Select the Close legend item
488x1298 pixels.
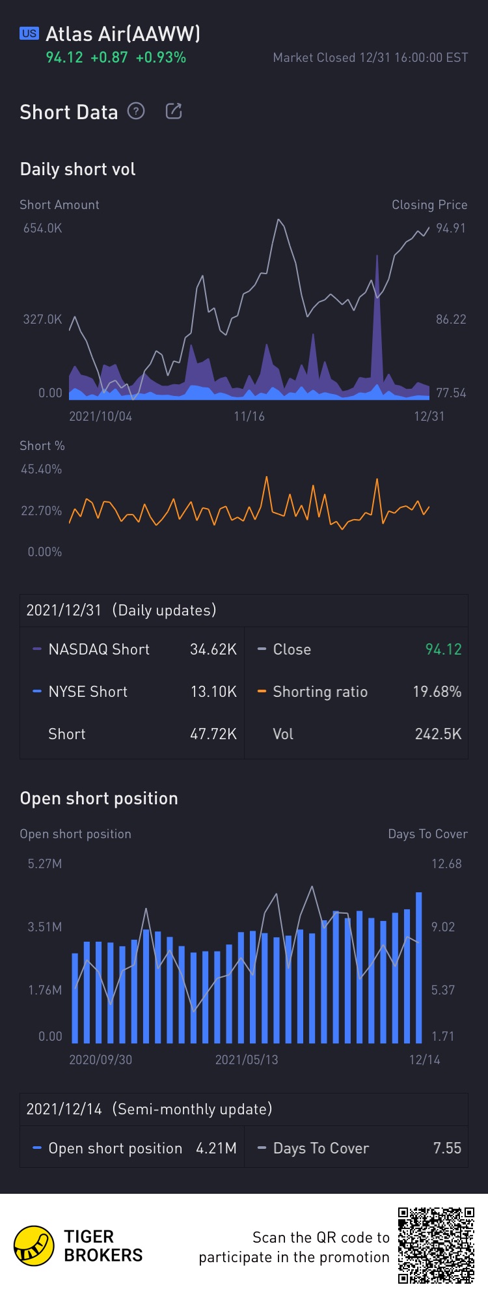click(284, 649)
